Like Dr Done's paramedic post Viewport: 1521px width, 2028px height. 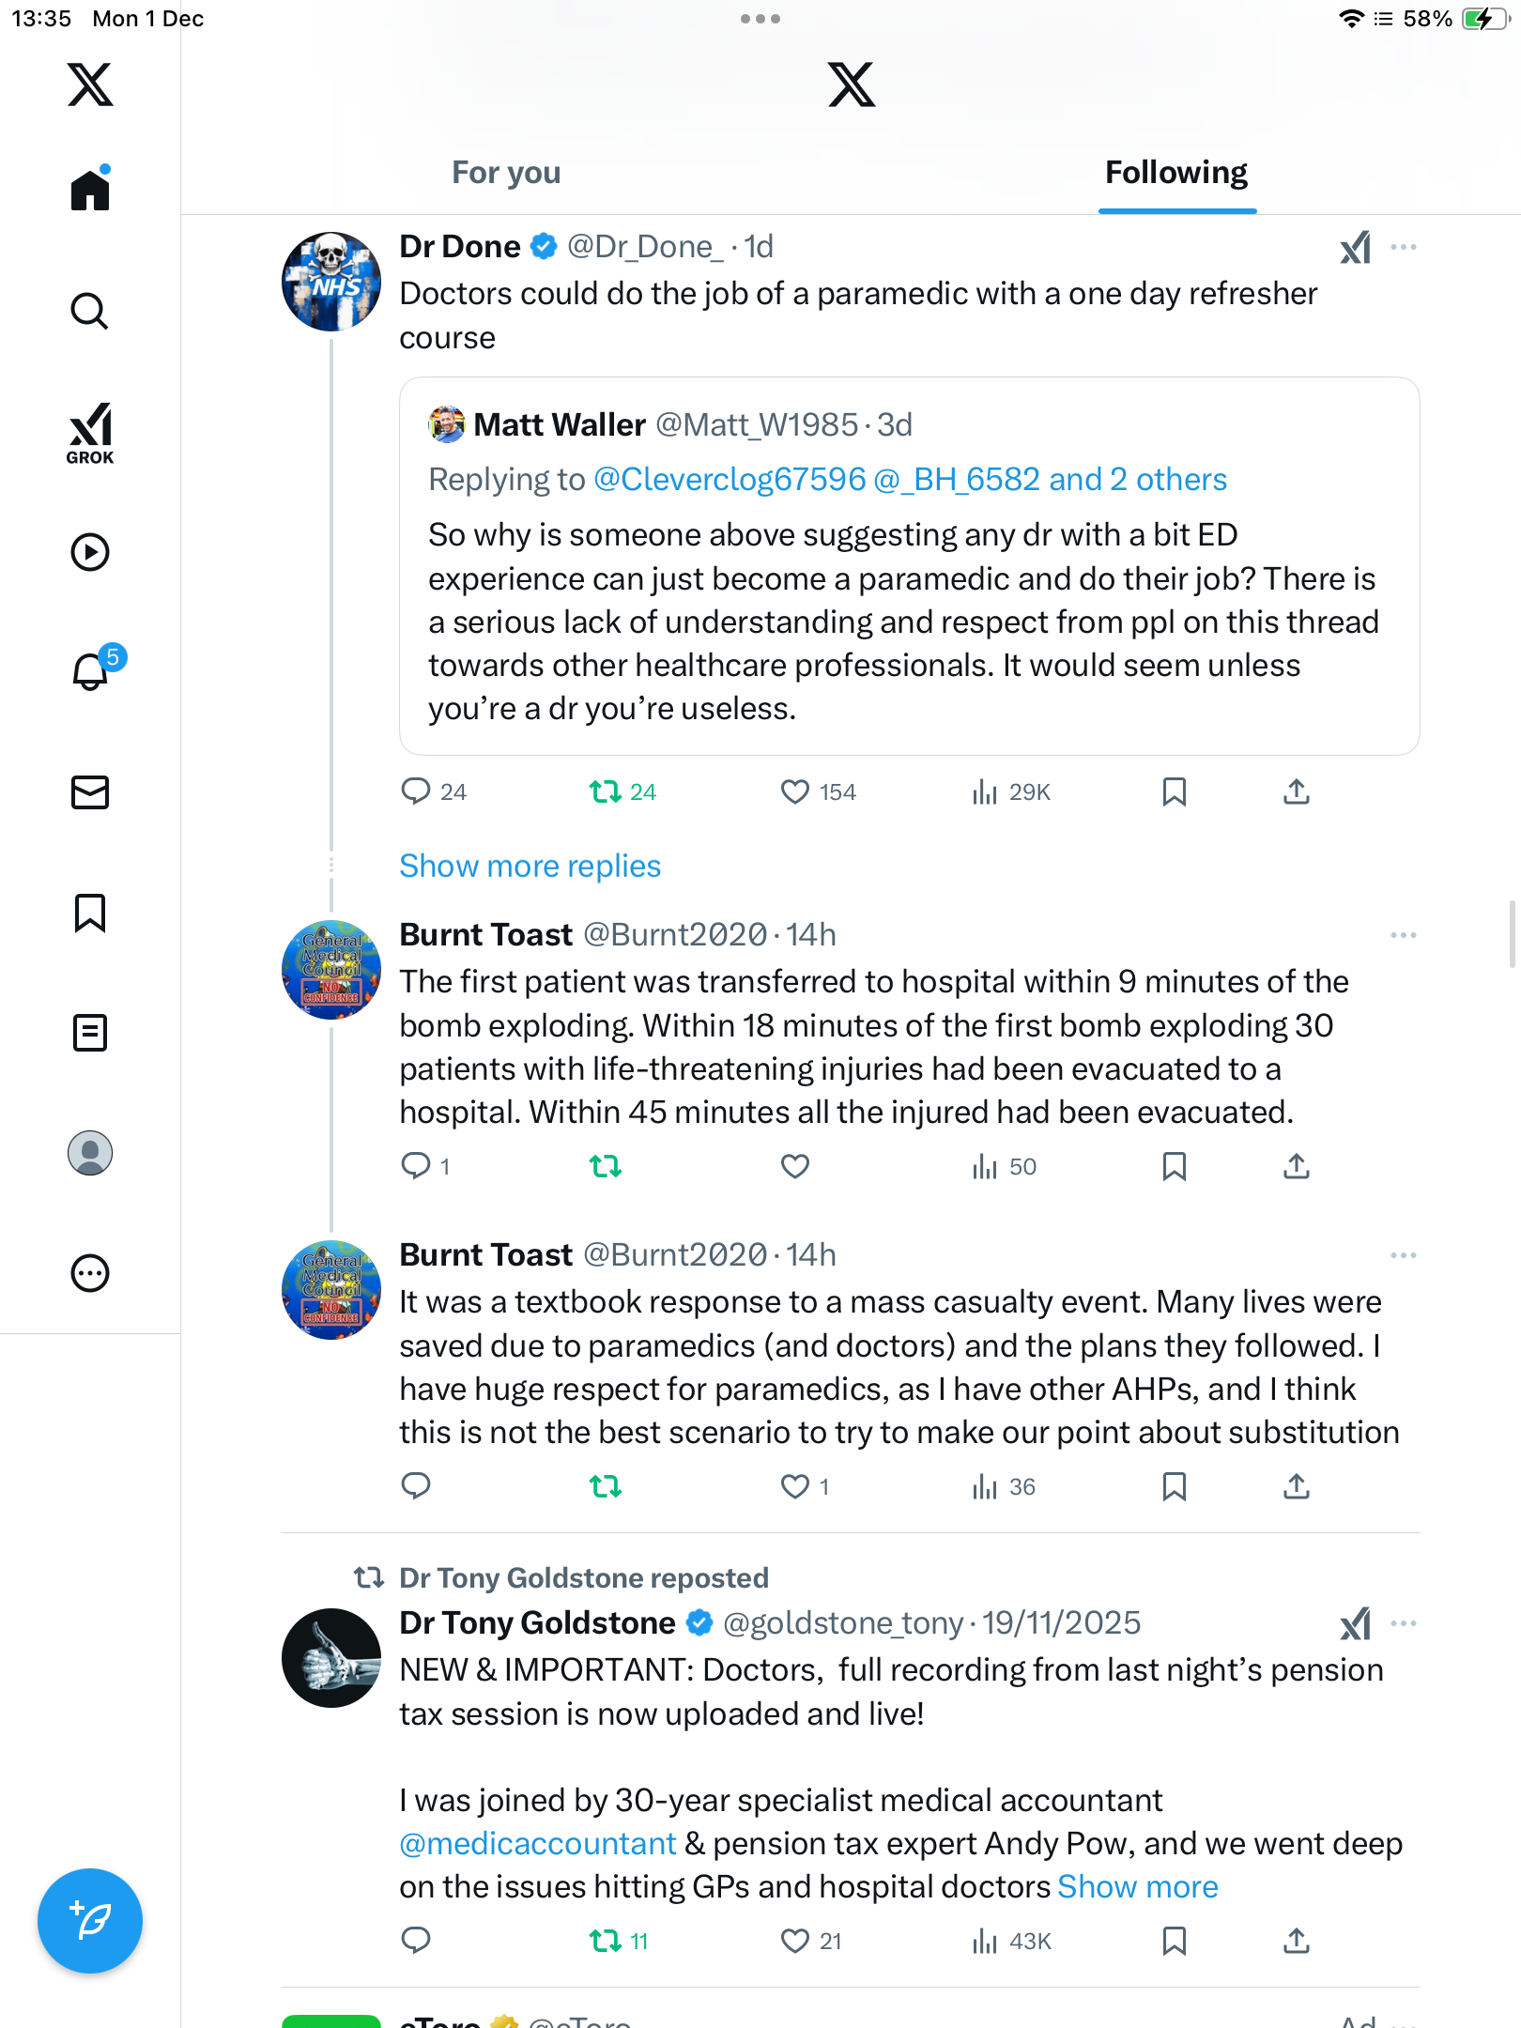795,792
